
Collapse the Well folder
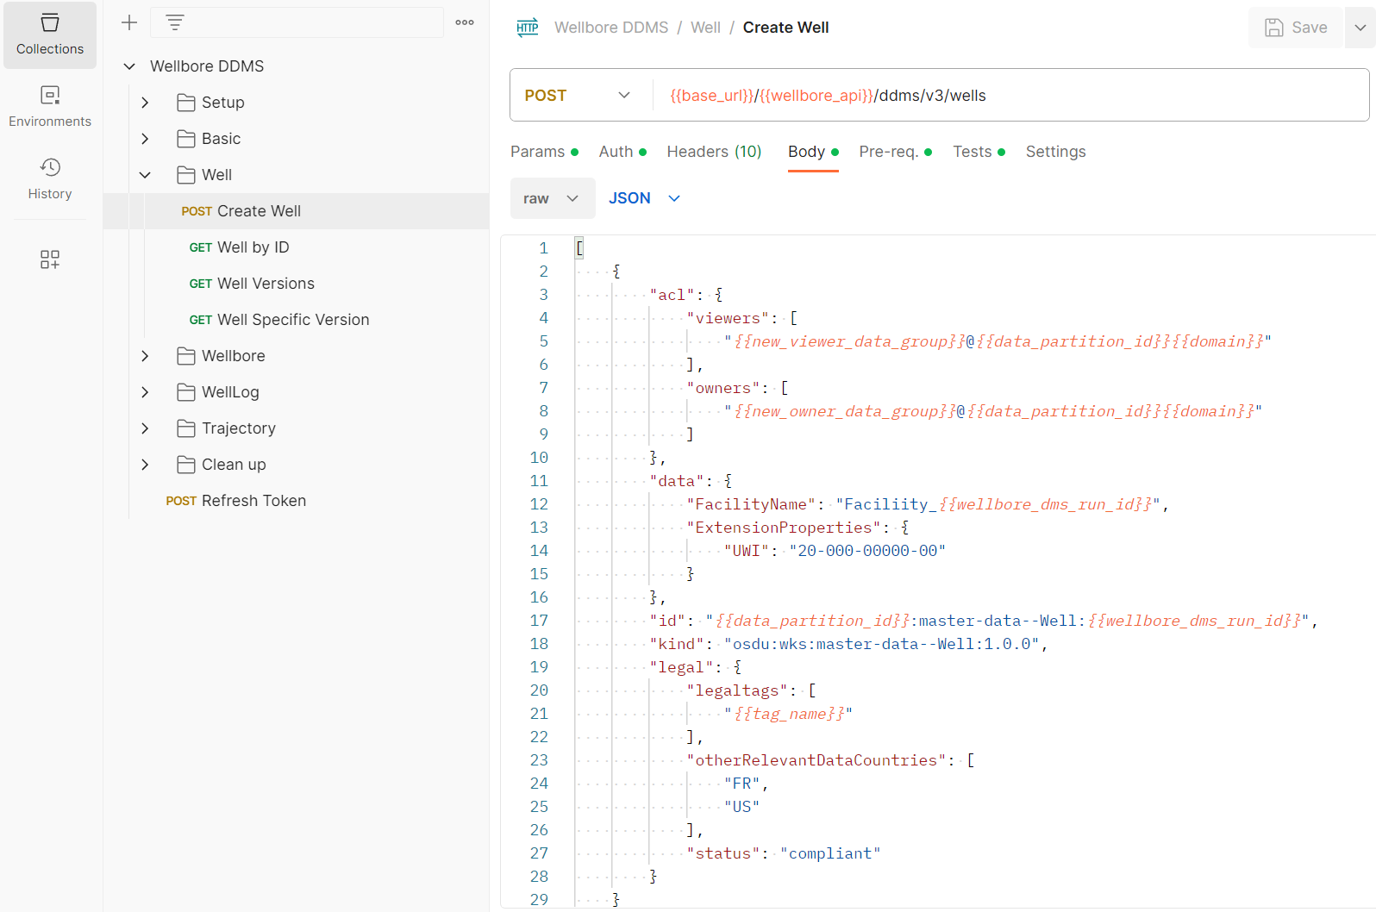click(145, 175)
